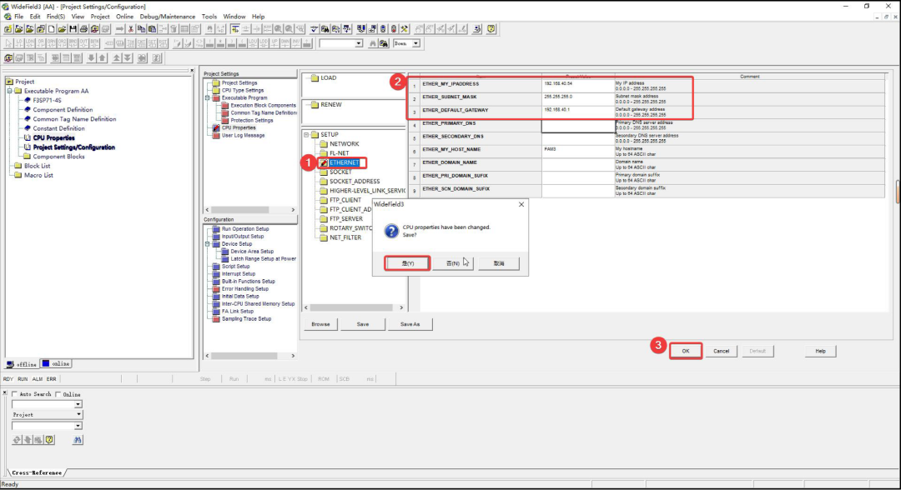Click the floppy disk save icon
This screenshot has width=901, height=490.
[x=73, y=28]
